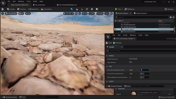Viewport: 176px width, 99px height.
Task: Open the Create menu button
Action: (x=11, y=9)
